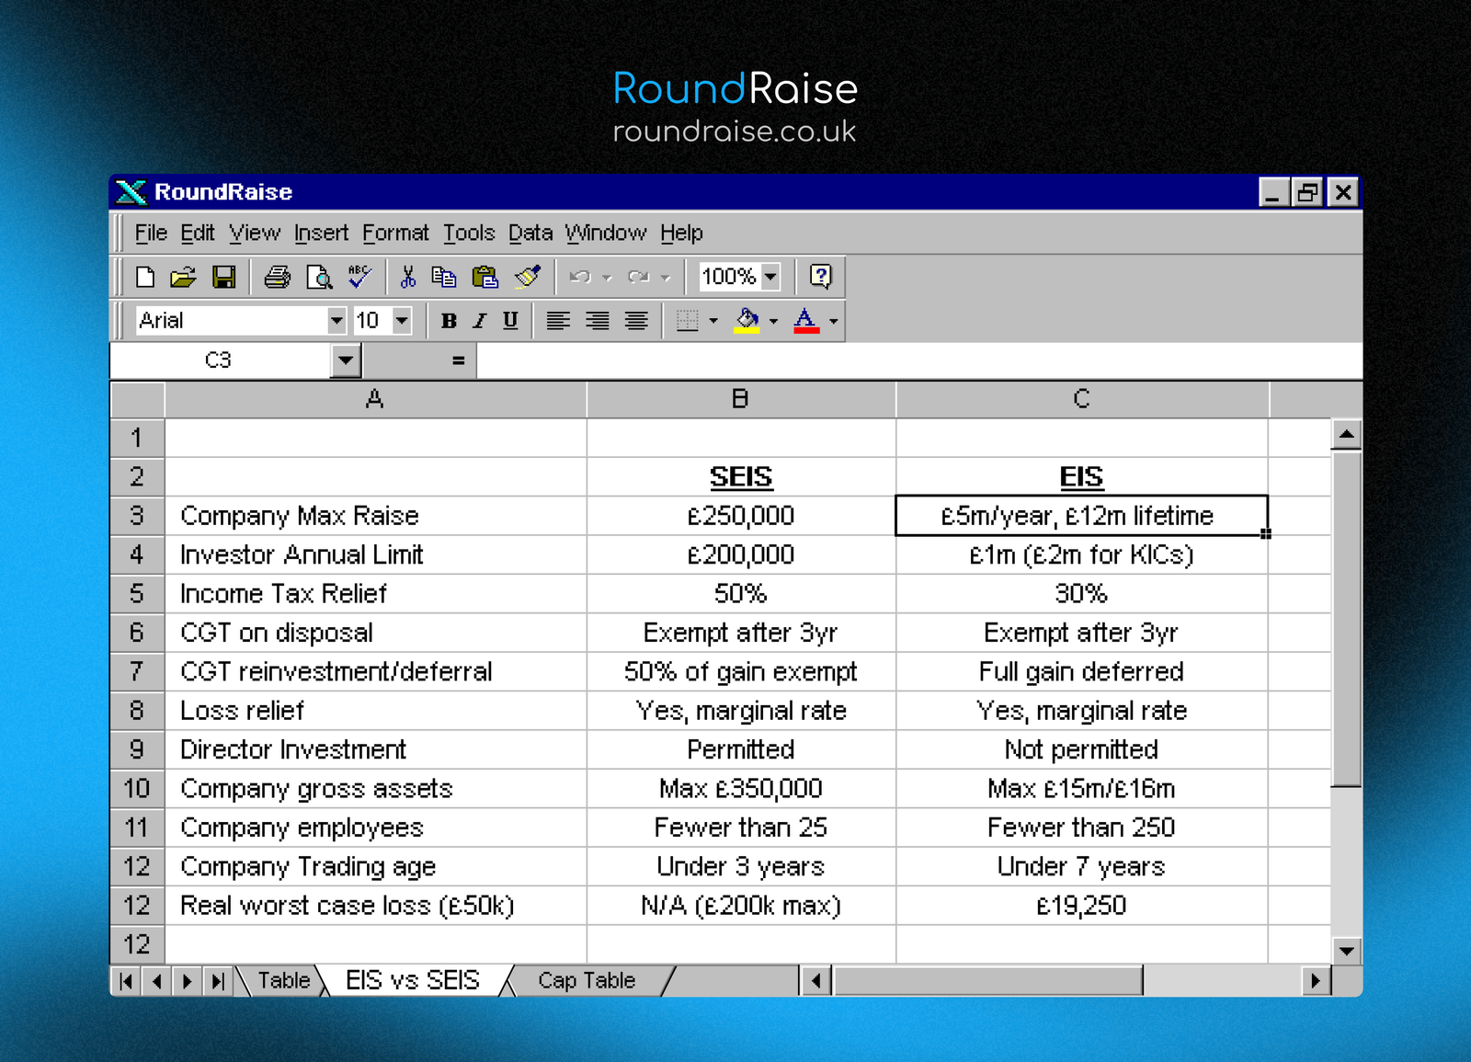The height and width of the screenshot is (1062, 1471).
Task: Open the File menu
Action: click(x=151, y=234)
